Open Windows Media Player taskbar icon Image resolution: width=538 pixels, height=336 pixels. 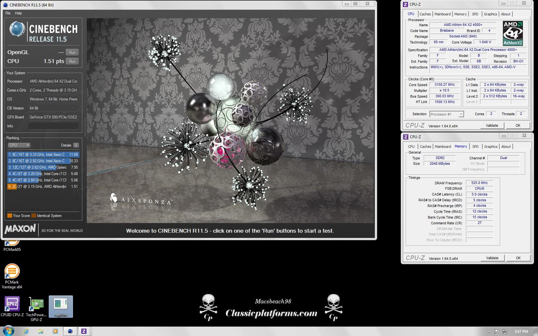(55, 331)
